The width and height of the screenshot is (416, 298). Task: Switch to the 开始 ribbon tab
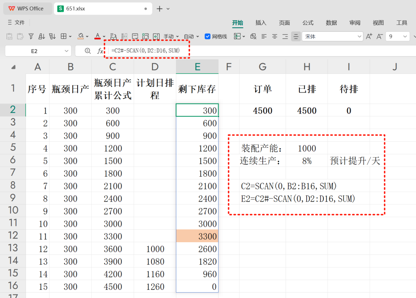click(x=237, y=23)
